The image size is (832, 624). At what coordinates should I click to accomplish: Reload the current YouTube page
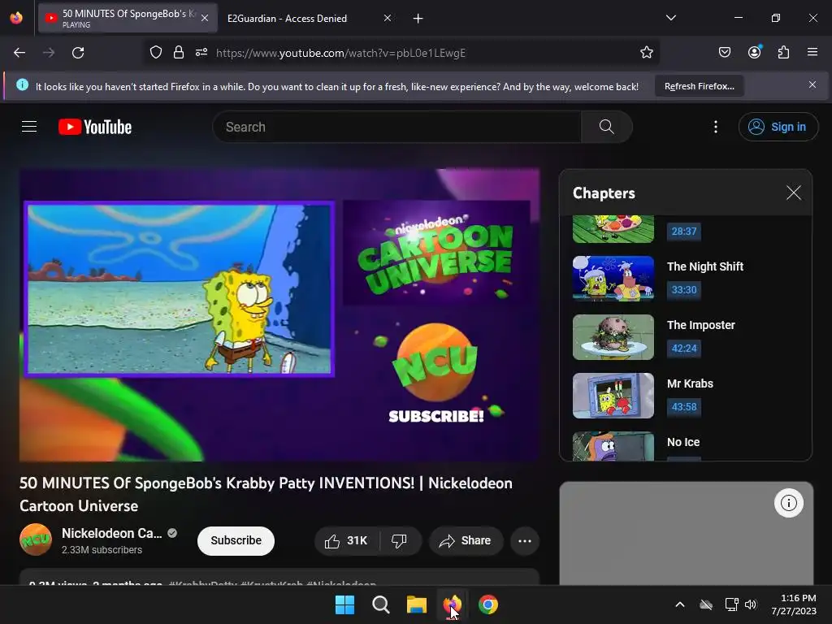click(x=78, y=53)
